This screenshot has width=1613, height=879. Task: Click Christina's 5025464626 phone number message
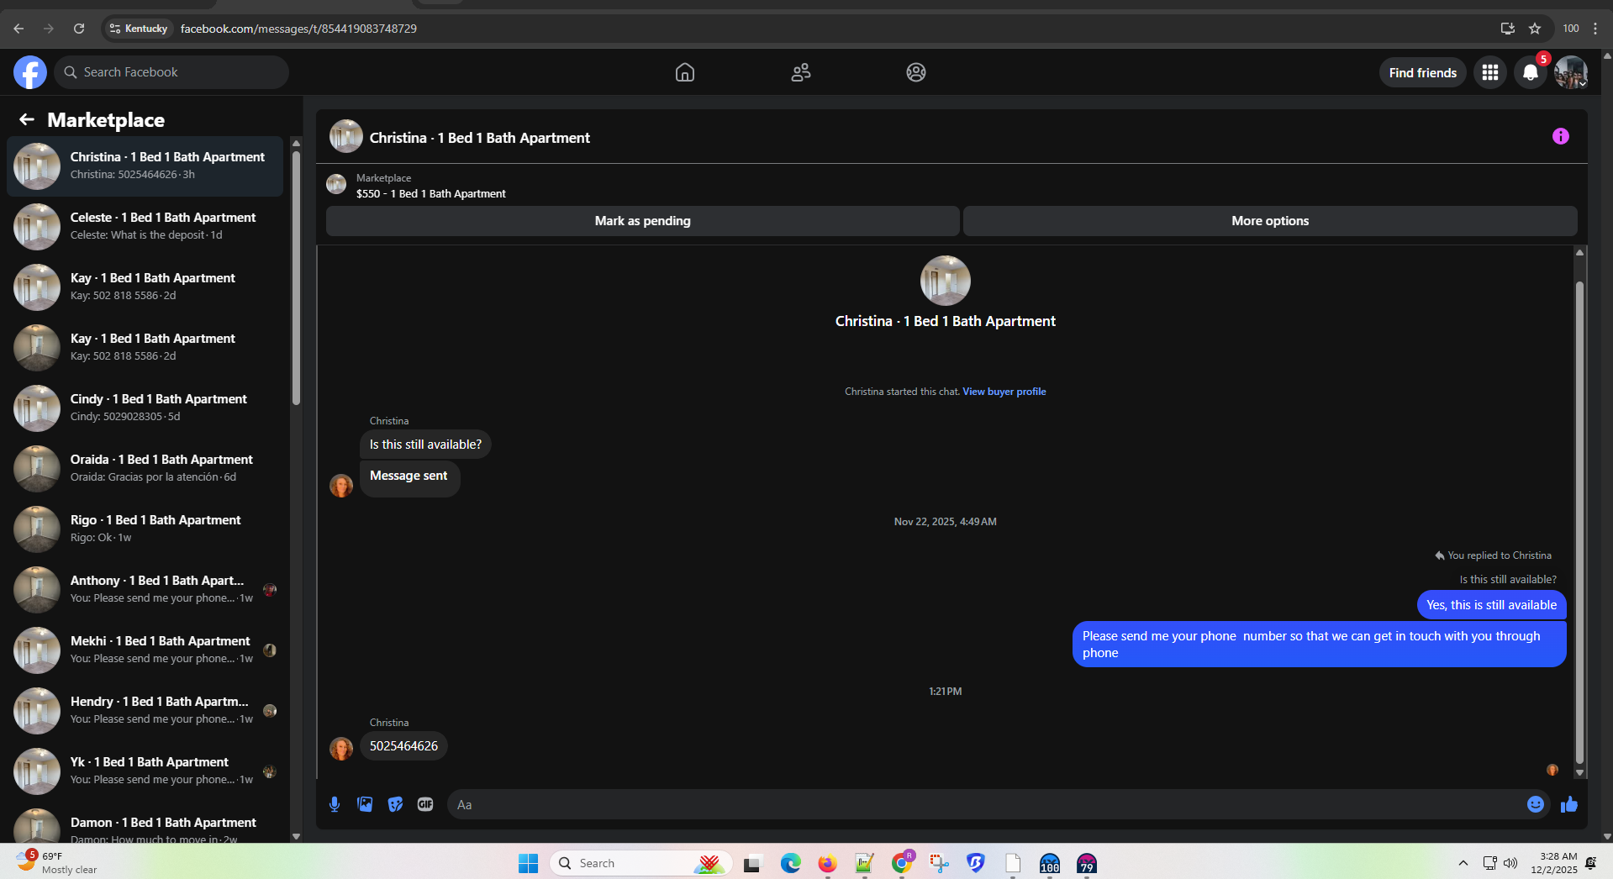pyautogui.click(x=403, y=746)
